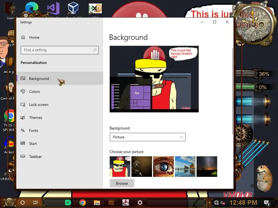Open the steampunk Start button on taskbar
The width and height of the screenshot is (278, 208).
coord(9,203)
